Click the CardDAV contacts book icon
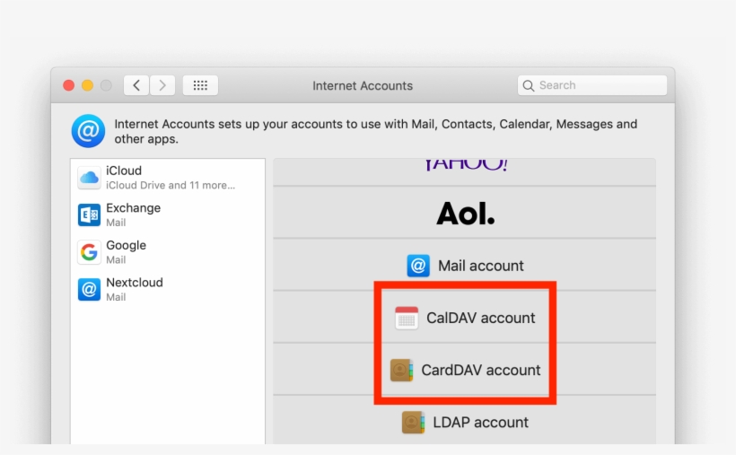 tap(402, 370)
